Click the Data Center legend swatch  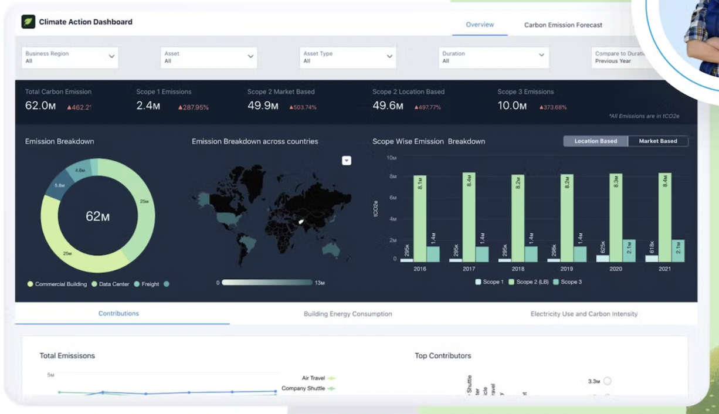point(94,284)
